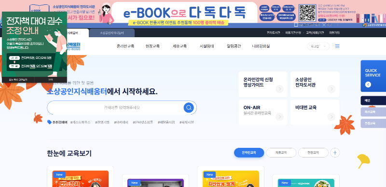The height and width of the screenshot is (187, 386).
Task: Open the orange 만능장사 course thumbnail
Action: coord(81,179)
